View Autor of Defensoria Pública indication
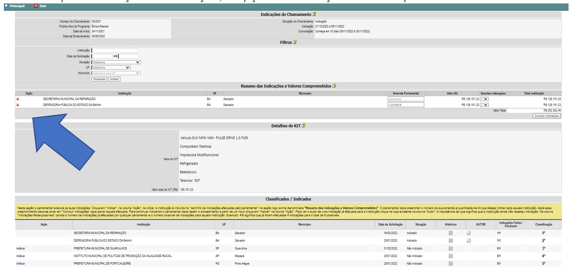 coord(469,241)
